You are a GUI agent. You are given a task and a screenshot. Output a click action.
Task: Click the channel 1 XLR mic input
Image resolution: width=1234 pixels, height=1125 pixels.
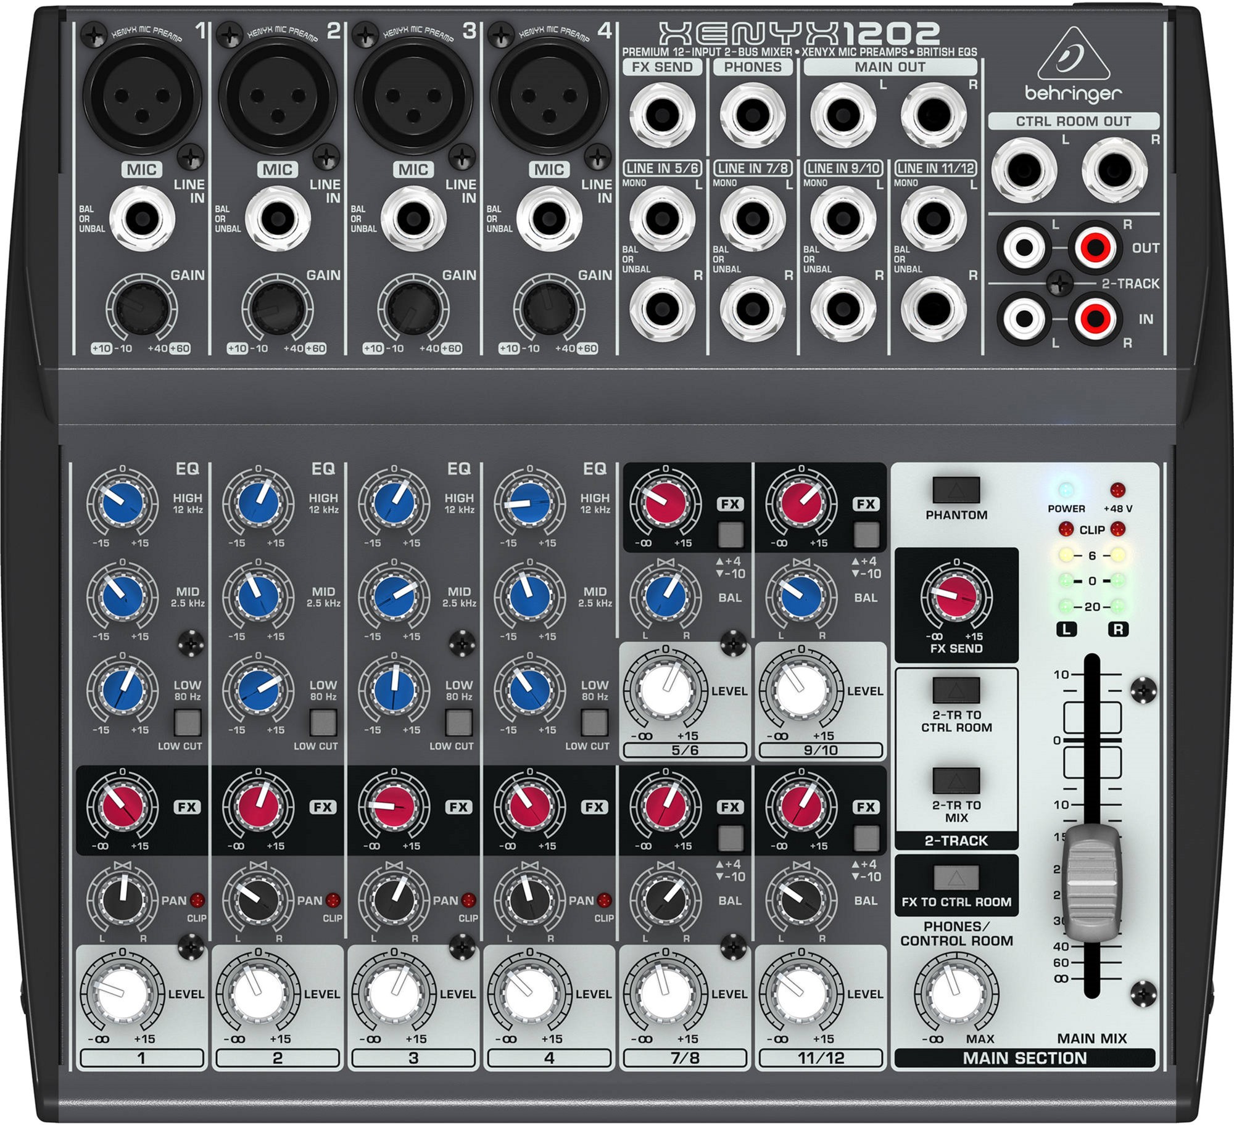(142, 97)
